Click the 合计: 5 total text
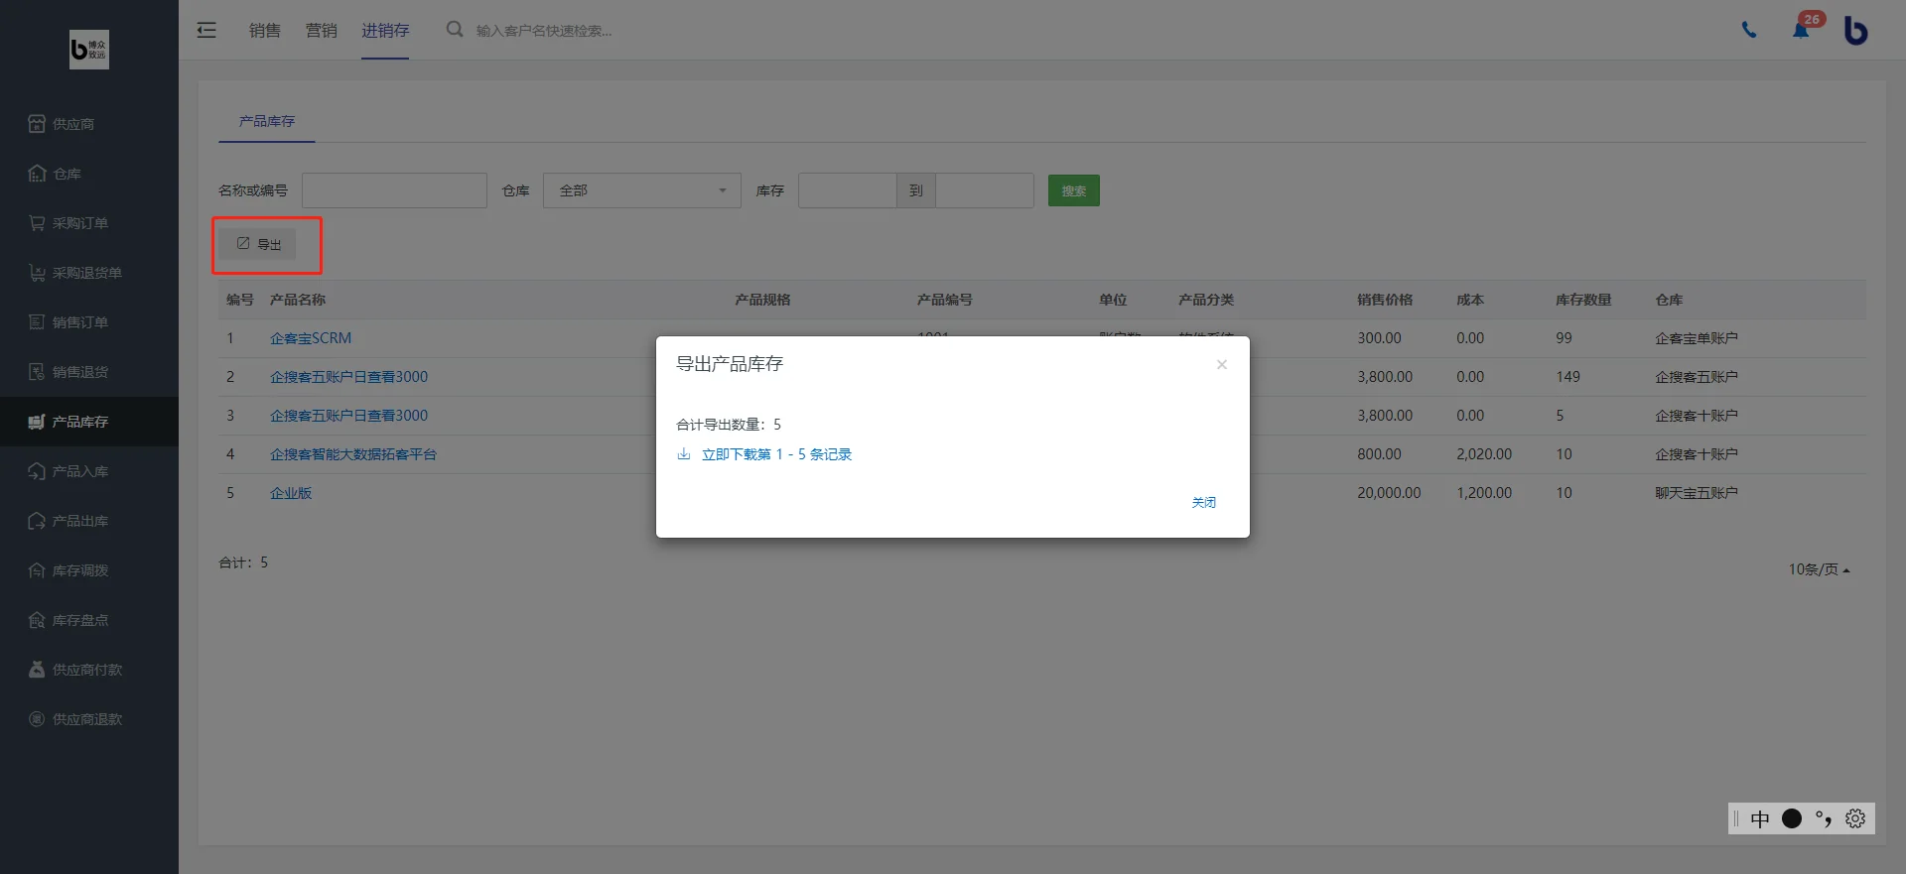The height and width of the screenshot is (874, 1906). coord(243,562)
